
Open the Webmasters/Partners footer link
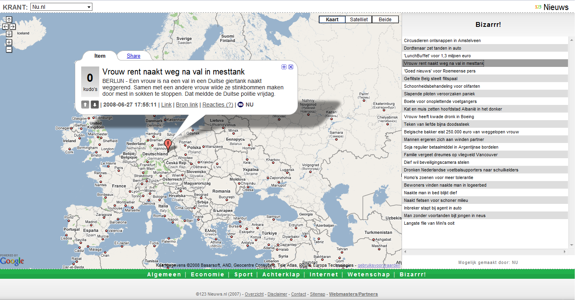pos(353,294)
